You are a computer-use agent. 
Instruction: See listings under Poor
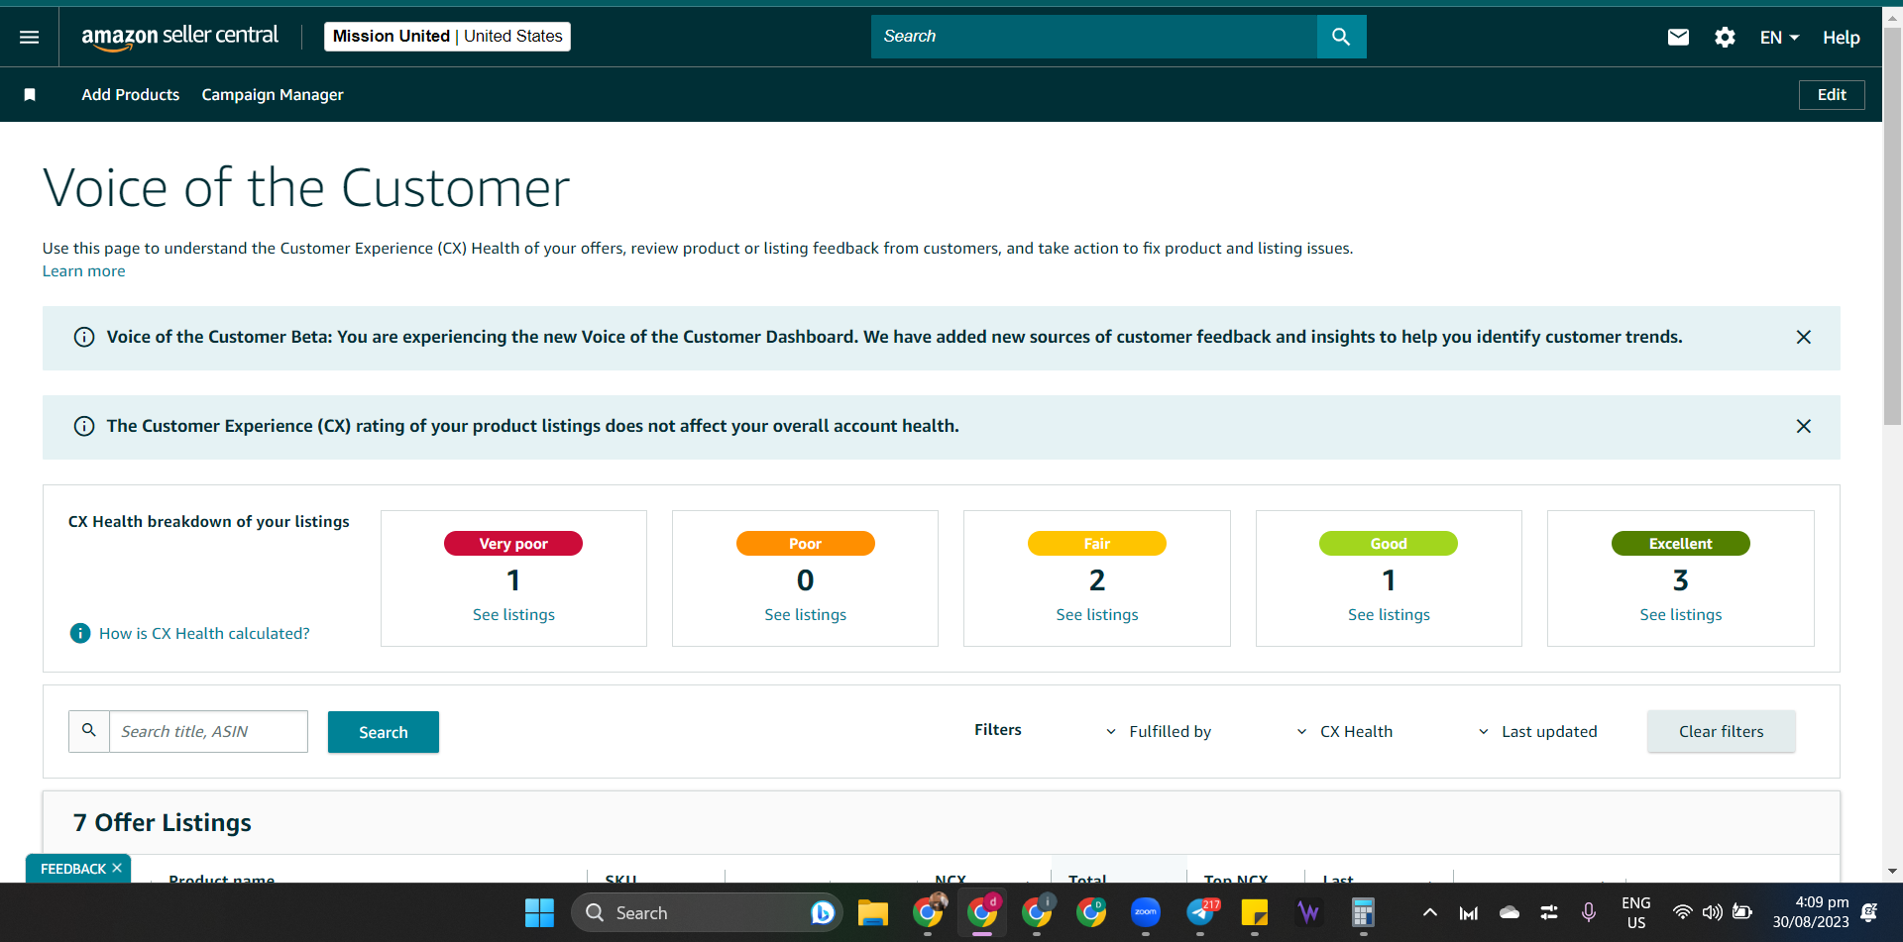tap(806, 615)
